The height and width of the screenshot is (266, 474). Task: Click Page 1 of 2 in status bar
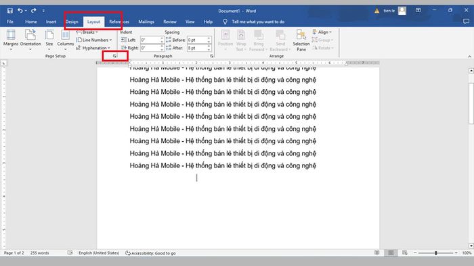pos(14,253)
